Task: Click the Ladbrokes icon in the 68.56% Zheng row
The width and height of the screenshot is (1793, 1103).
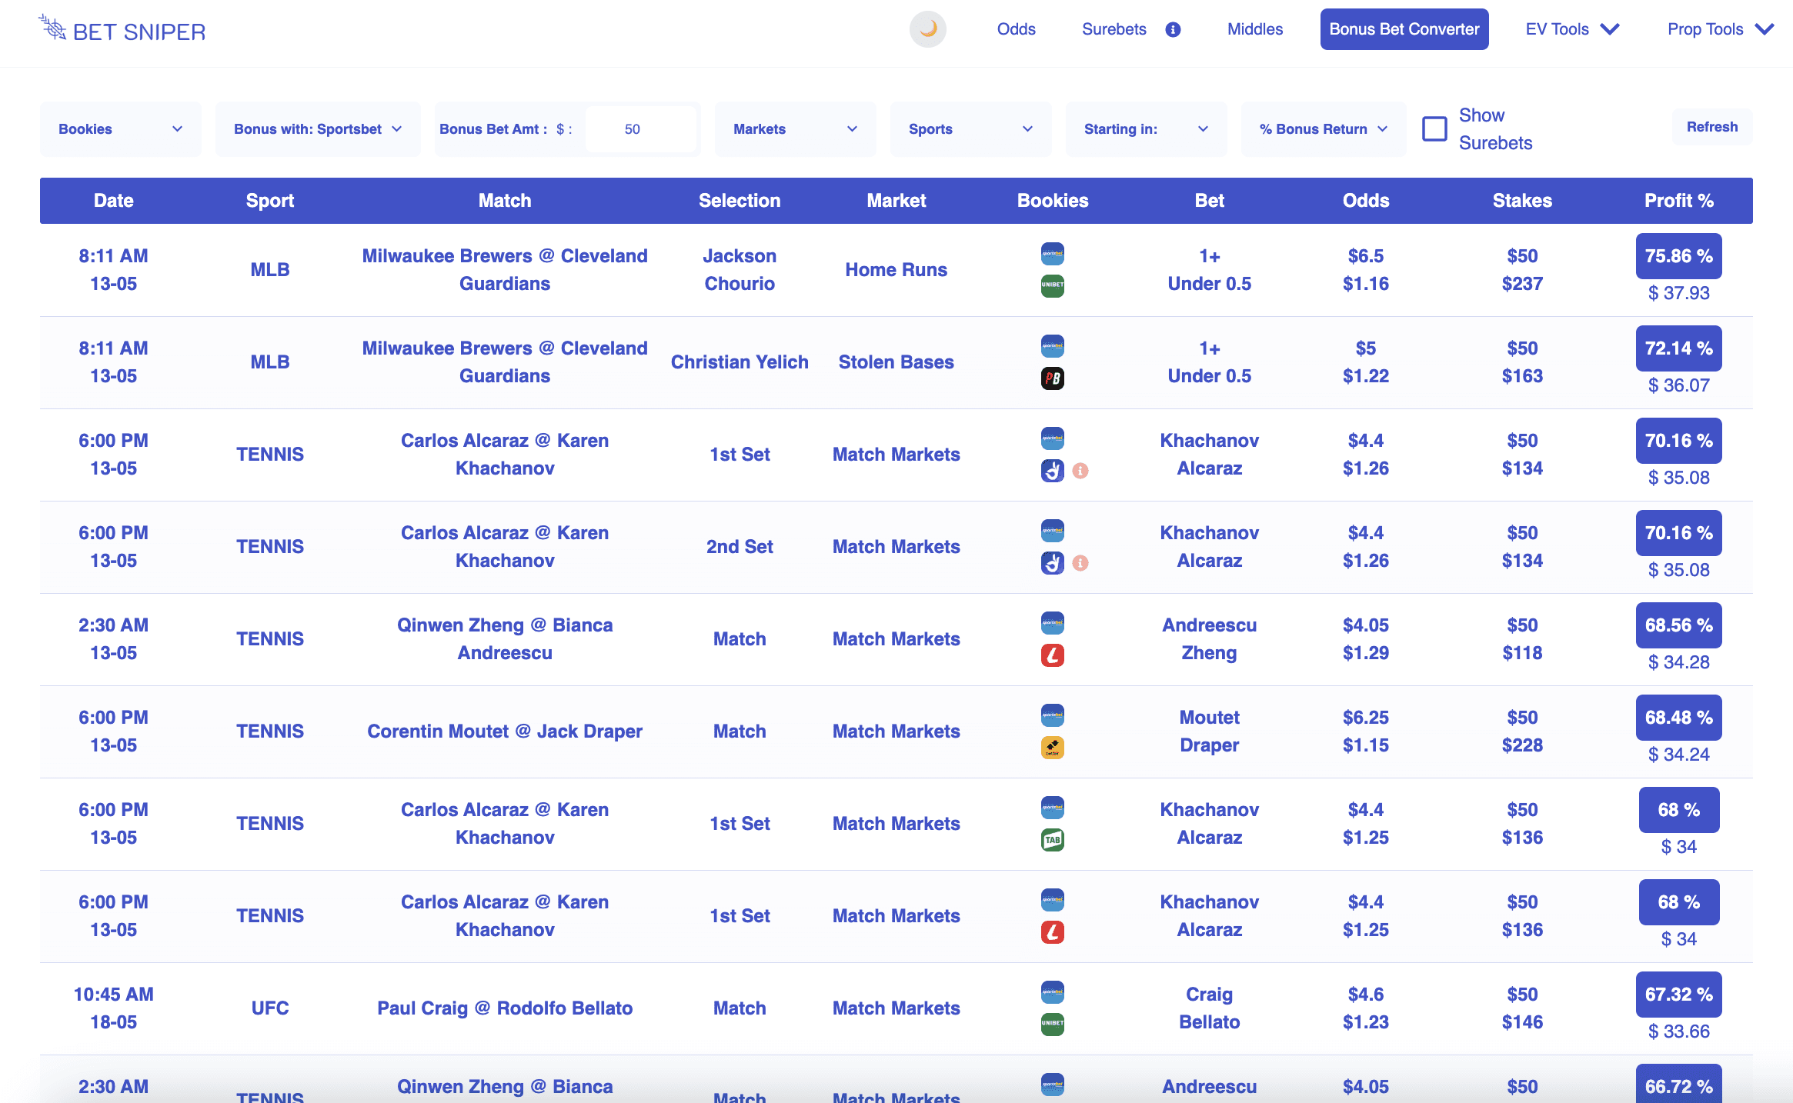Action: click(x=1052, y=655)
